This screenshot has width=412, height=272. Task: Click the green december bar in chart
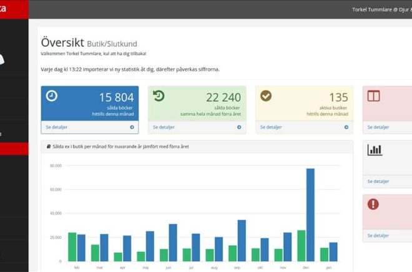pyautogui.click(x=302, y=246)
